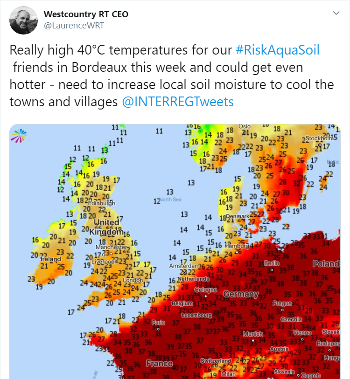Click the Westcountry RT CEO profile avatar
This screenshot has width=350, height=379.
23,21
